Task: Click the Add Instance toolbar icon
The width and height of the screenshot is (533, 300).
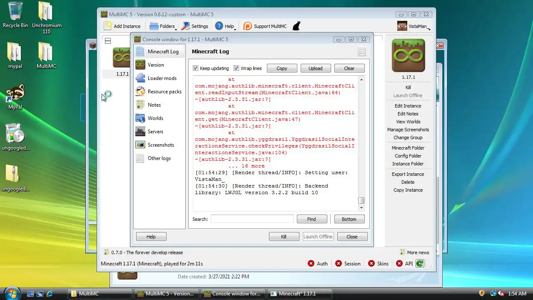Action: [x=108, y=26]
